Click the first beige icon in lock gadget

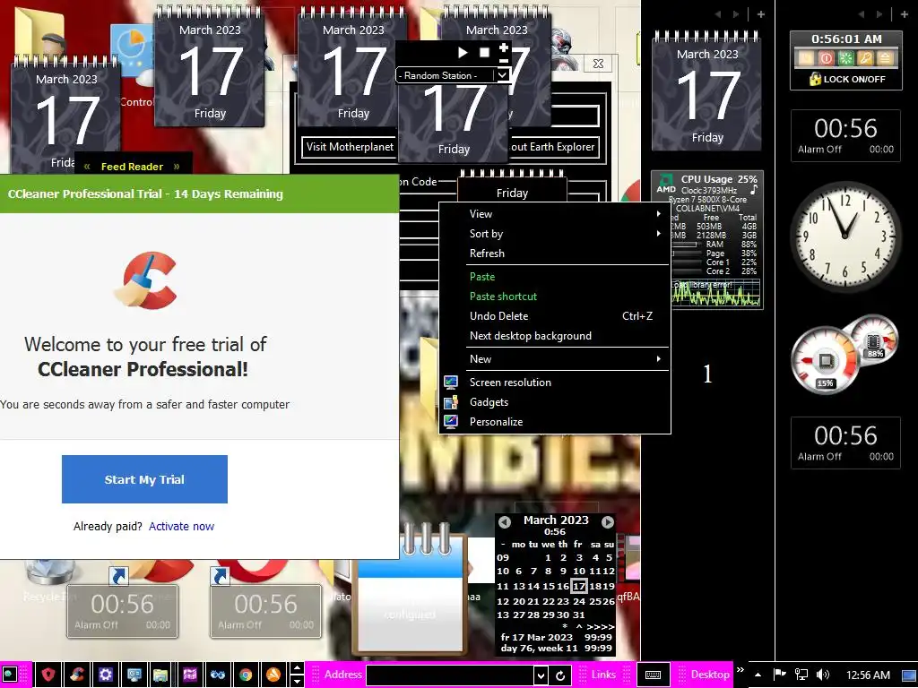[806, 58]
